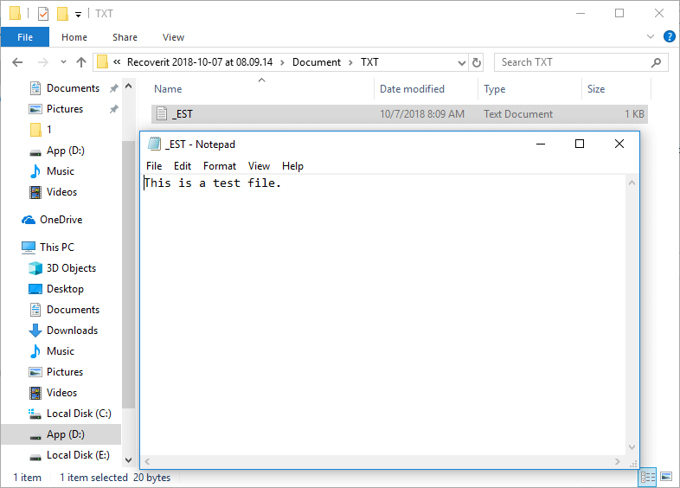Expand the Recoverit breadcrumb arrow
The height and width of the screenshot is (488, 680).
282,62
